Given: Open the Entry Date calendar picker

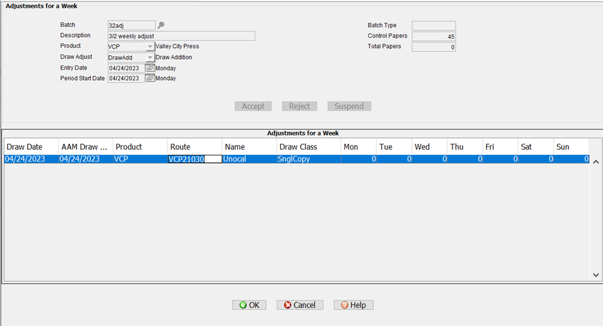Looking at the screenshot, I should (x=149, y=68).
